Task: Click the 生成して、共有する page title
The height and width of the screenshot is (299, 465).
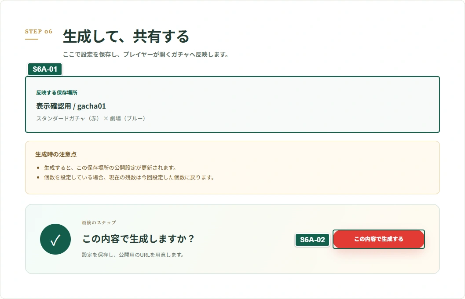Action: tap(126, 36)
